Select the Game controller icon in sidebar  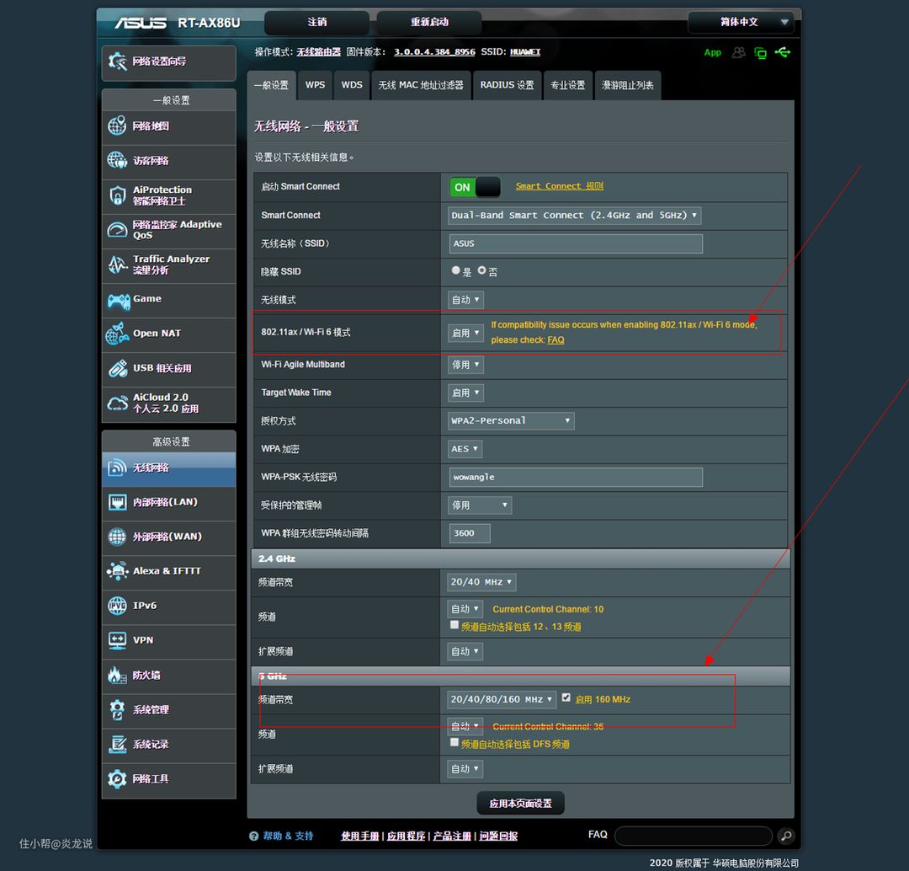(117, 300)
